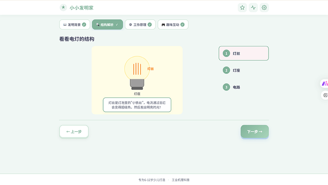Switch to the 发明背景 tab
The height and width of the screenshot is (185, 328).
pyautogui.click(x=75, y=25)
